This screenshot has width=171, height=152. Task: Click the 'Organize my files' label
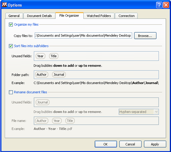point(26,24)
